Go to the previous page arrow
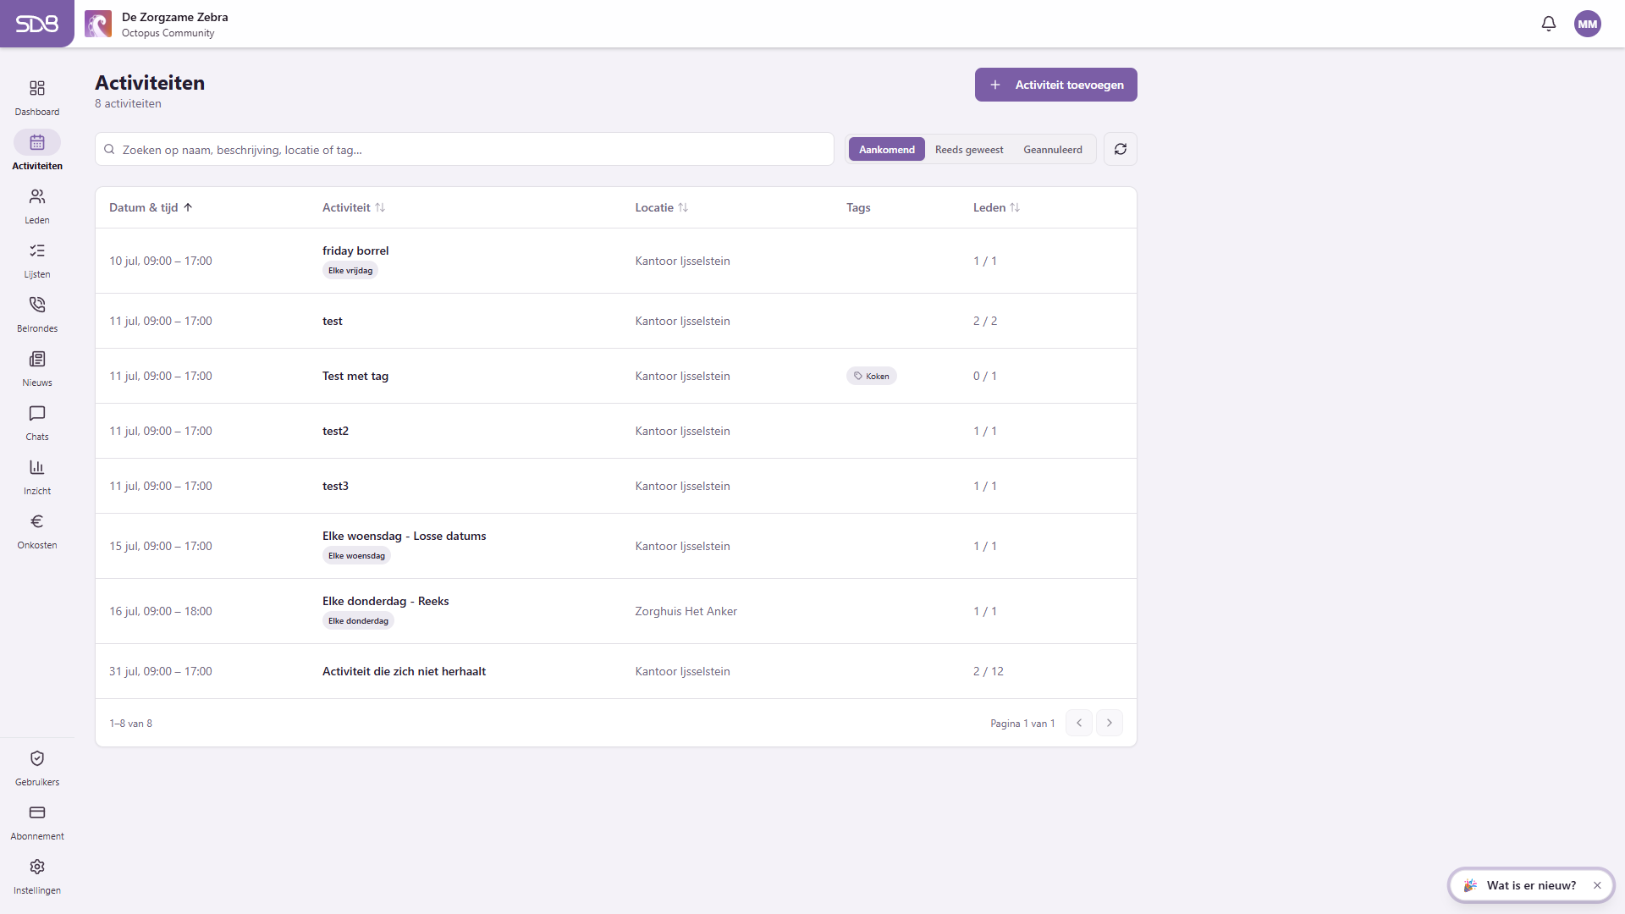Image resolution: width=1625 pixels, height=914 pixels. pos(1079,723)
